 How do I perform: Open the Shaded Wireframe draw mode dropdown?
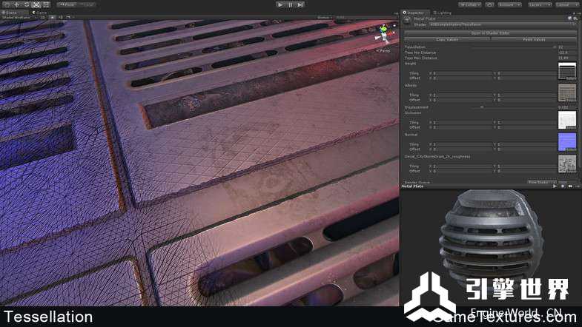(19, 18)
